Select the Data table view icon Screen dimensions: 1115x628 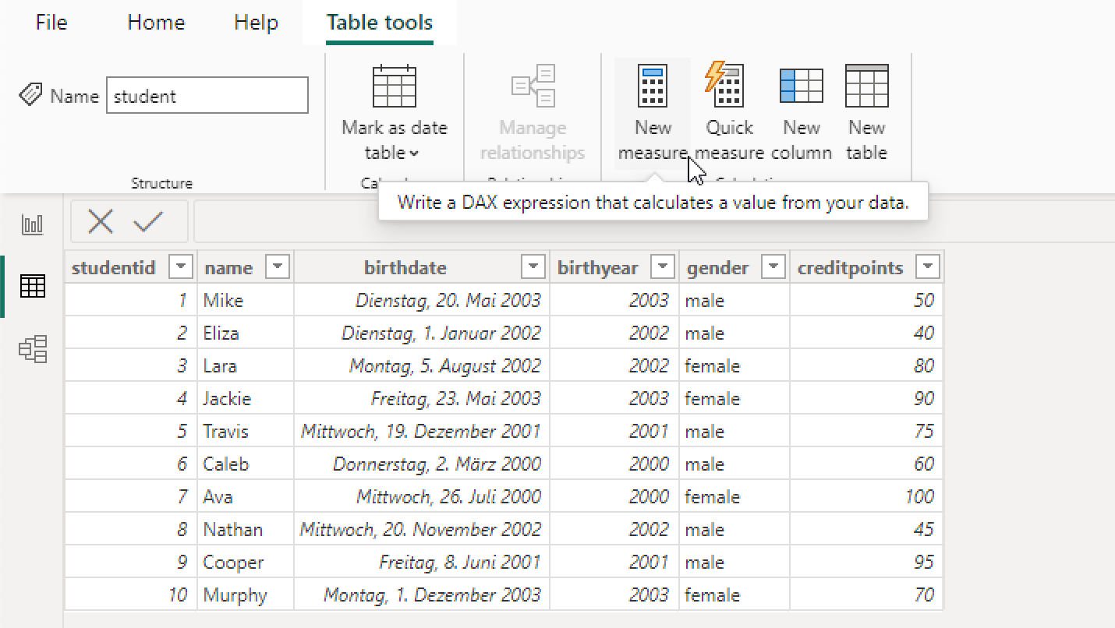[33, 287]
